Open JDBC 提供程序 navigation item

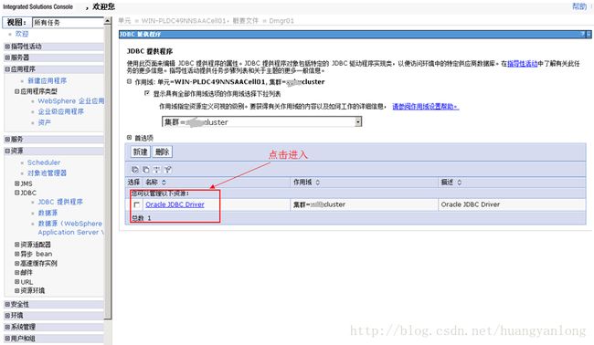[x=59, y=202]
